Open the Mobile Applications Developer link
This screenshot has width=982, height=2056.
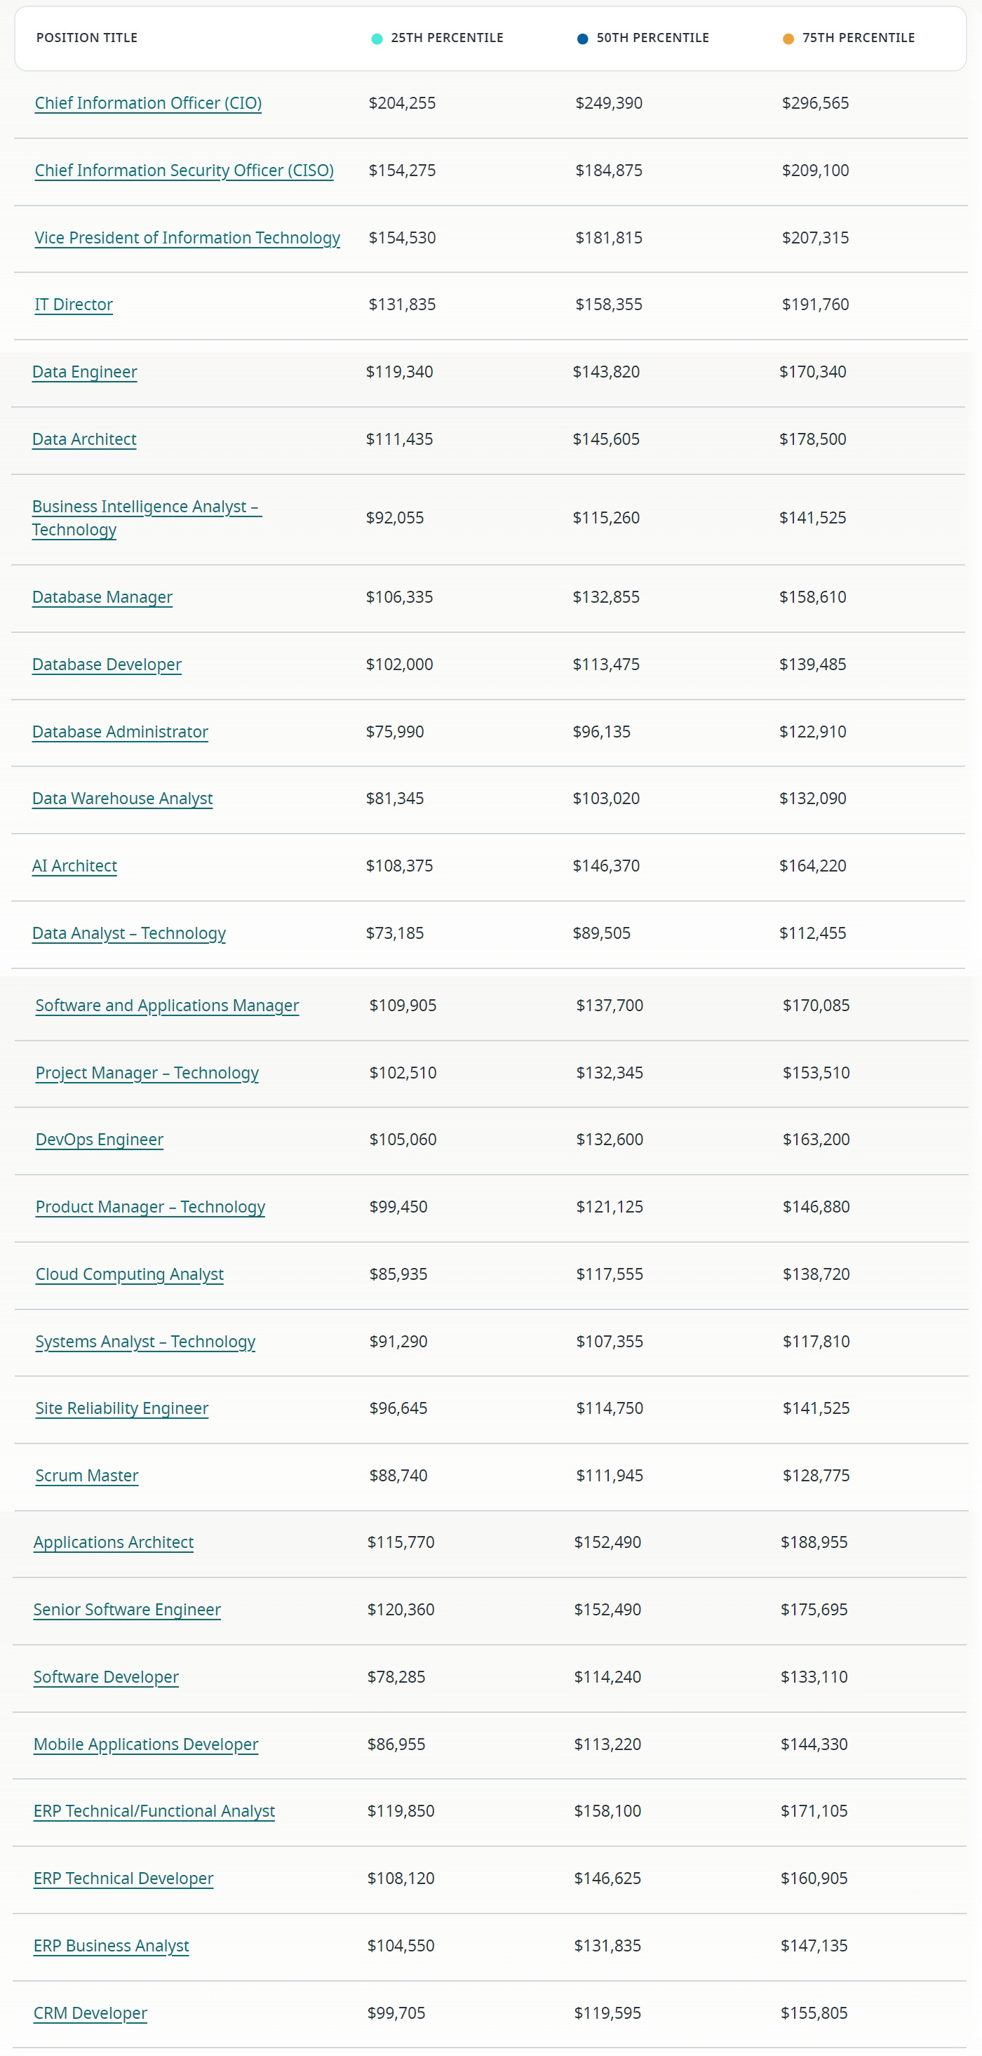[146, 1744]
